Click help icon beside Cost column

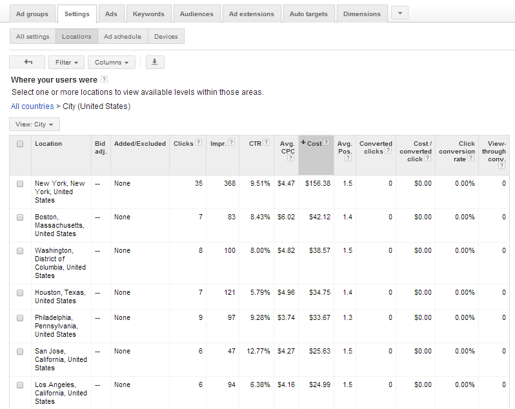pos(326,143)
